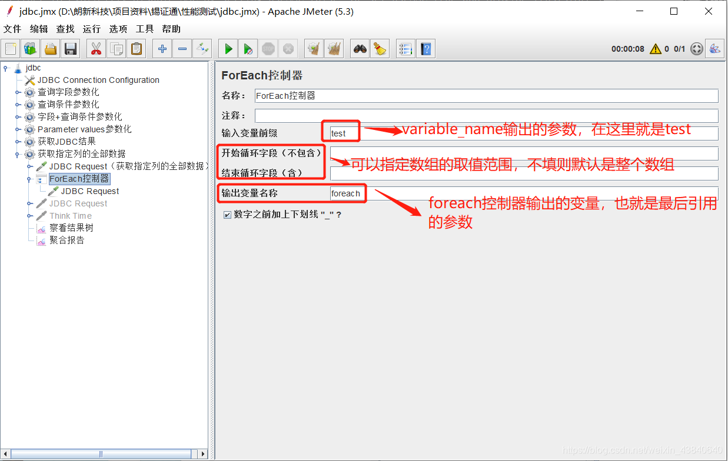
Task: Toggle underscore before number checkbox
Action: tap(227, 215)
